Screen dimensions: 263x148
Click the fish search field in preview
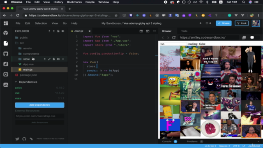(x=173, y=44)
